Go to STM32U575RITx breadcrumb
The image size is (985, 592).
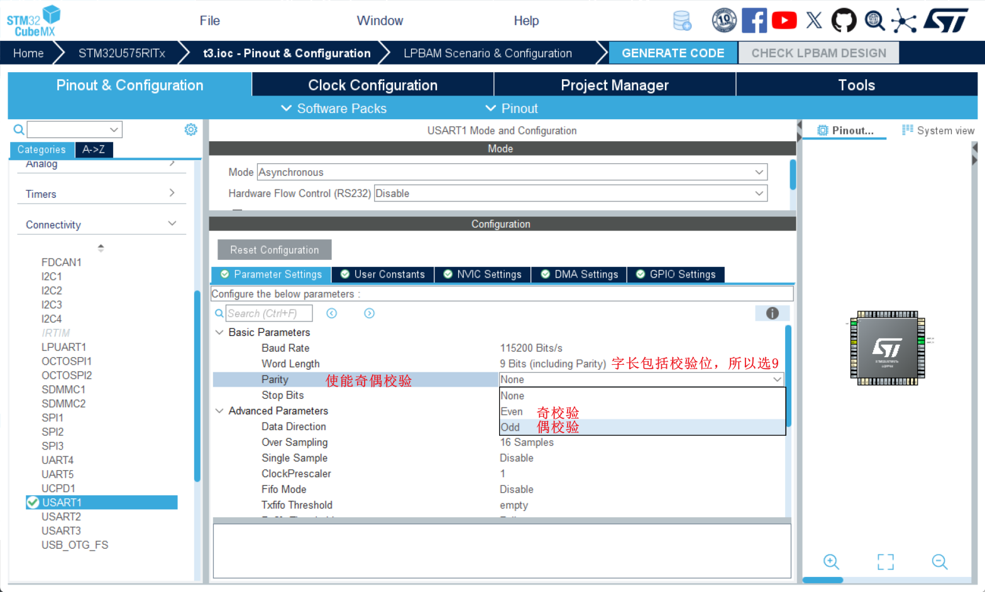pyautogui.click(x=122, y=53)
